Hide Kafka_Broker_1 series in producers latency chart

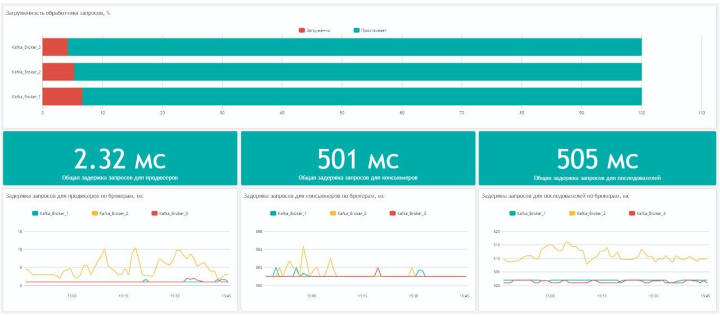coord(51,213)
